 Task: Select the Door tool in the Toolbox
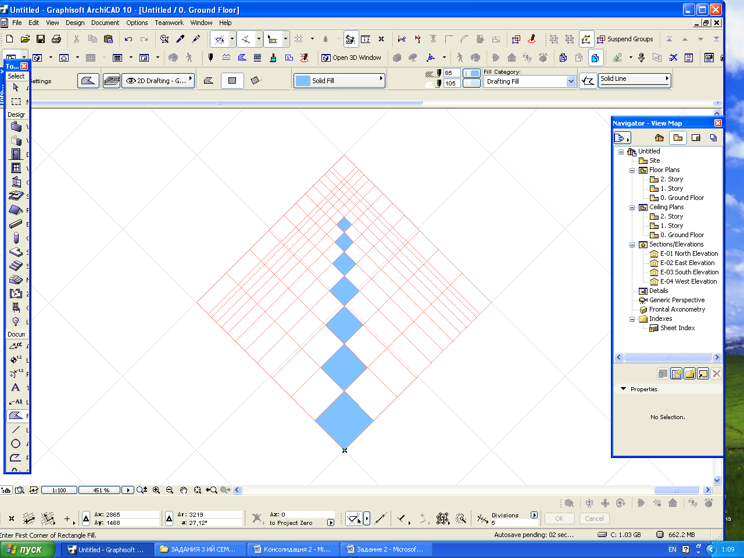16,154
